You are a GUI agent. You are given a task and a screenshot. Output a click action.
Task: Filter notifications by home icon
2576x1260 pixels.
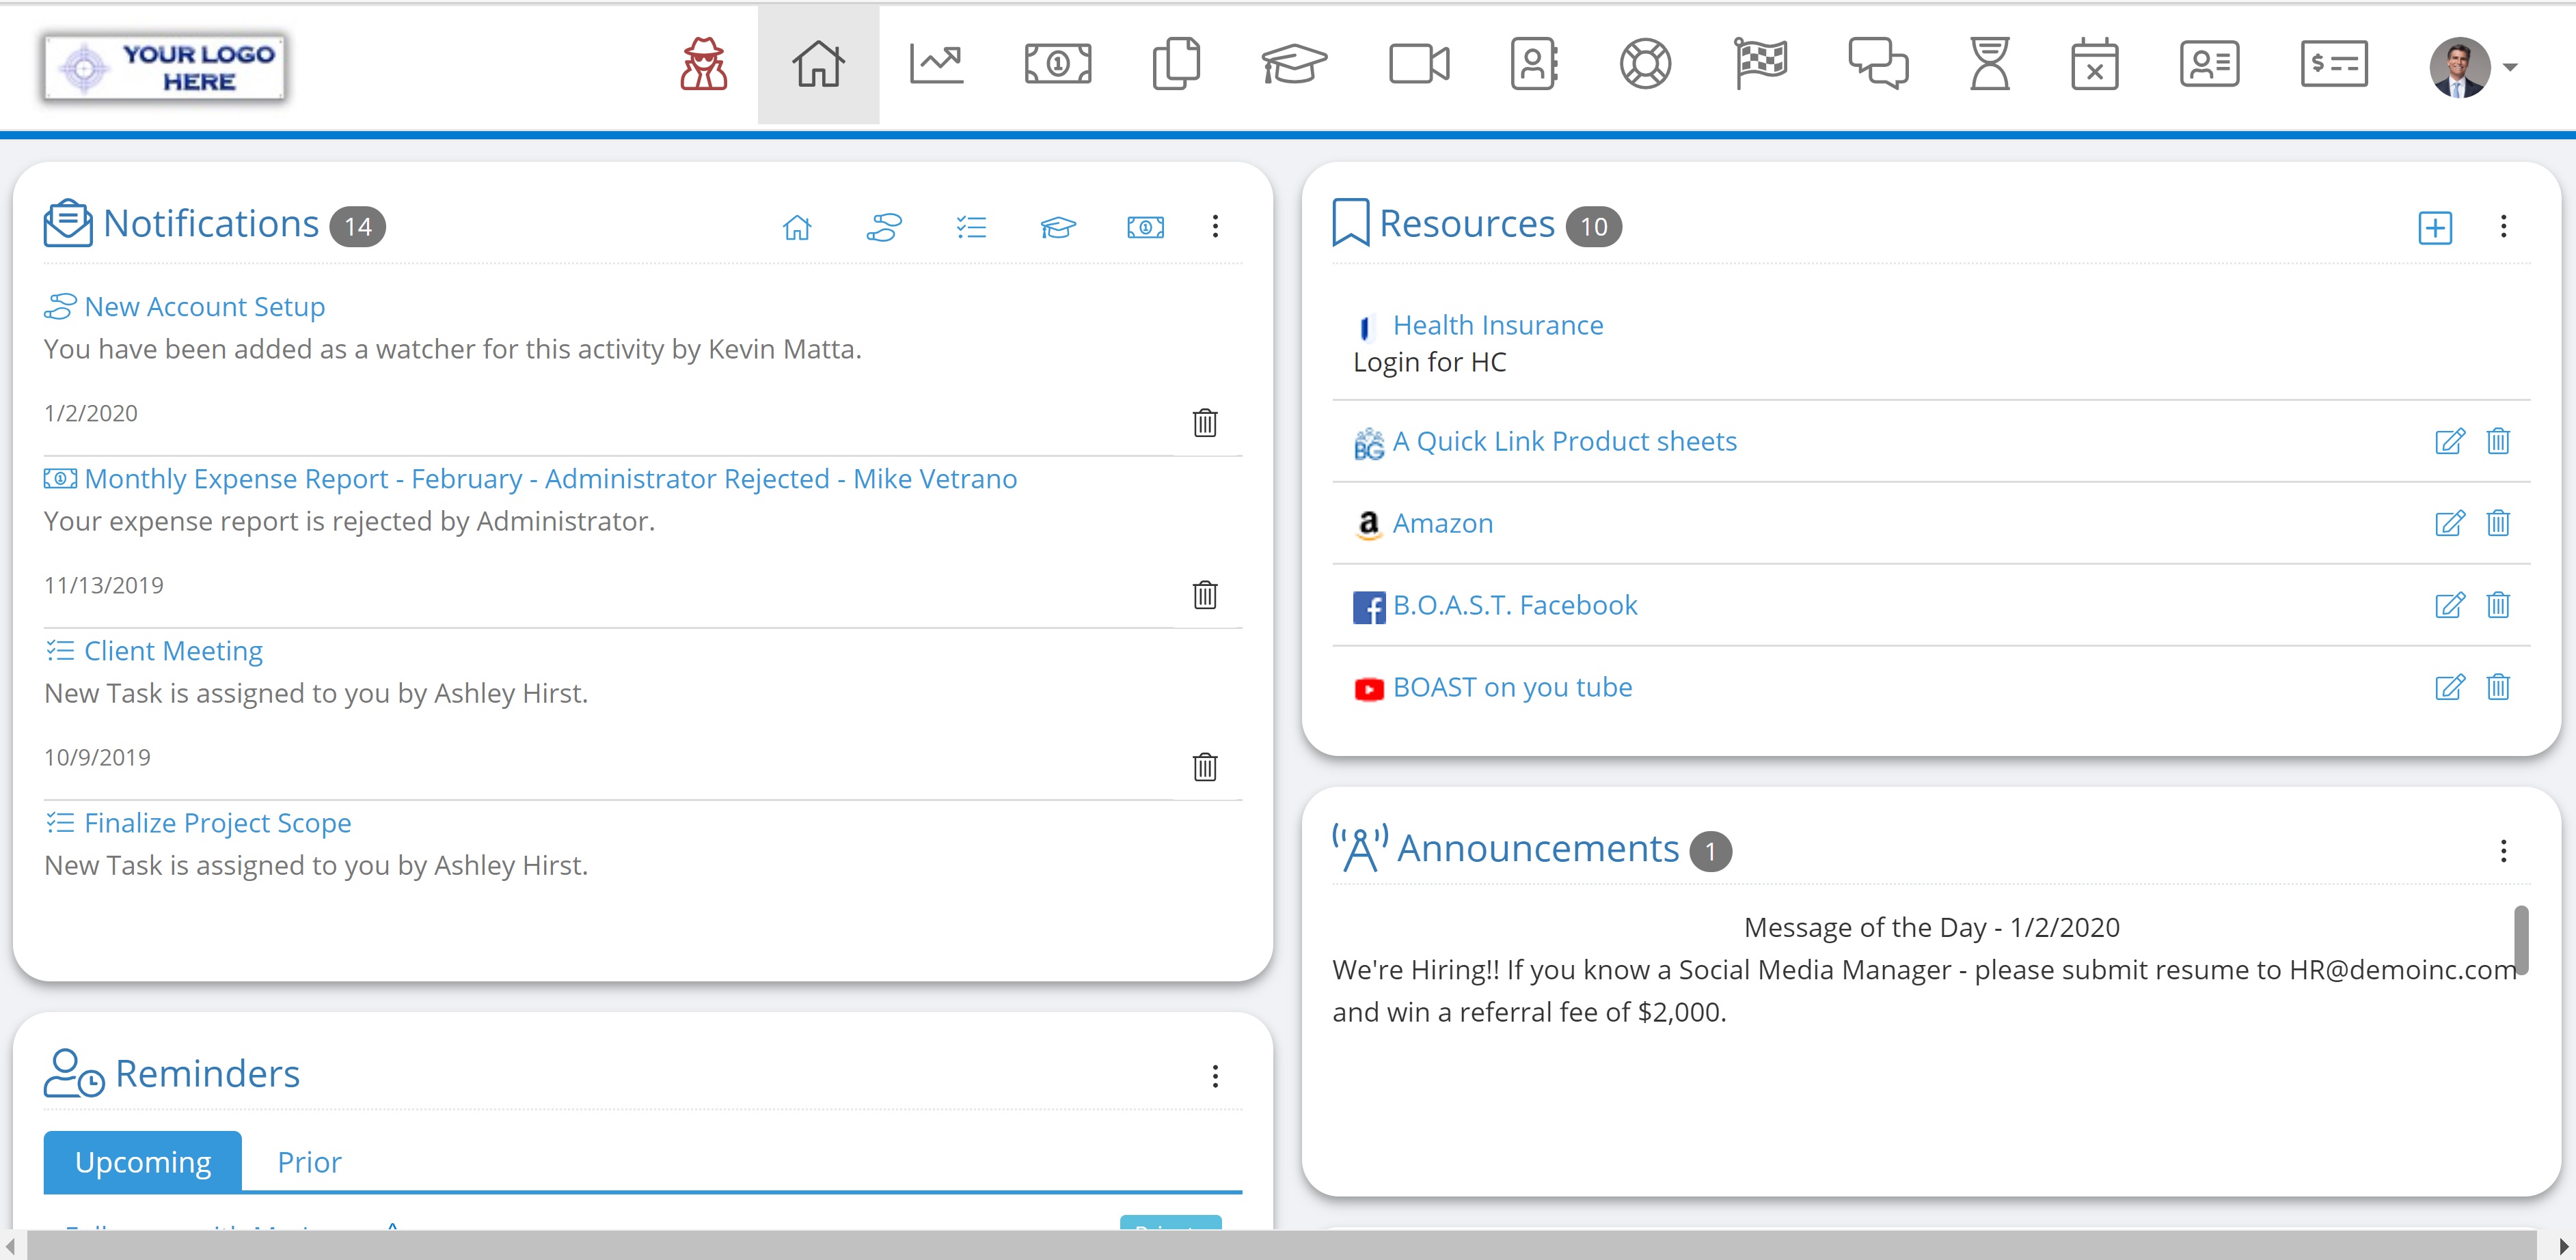tap(797, 228)
